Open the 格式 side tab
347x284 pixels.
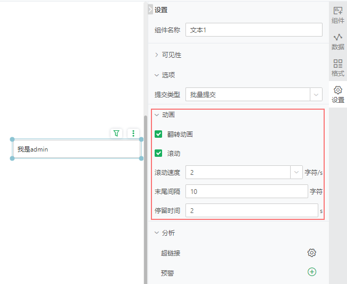(x=338, y=68)
